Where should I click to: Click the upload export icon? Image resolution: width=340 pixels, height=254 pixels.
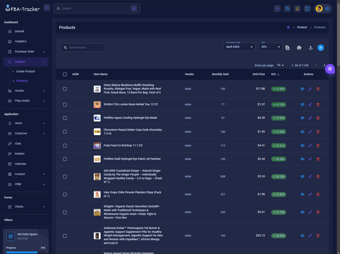click(x=311, y=48)
